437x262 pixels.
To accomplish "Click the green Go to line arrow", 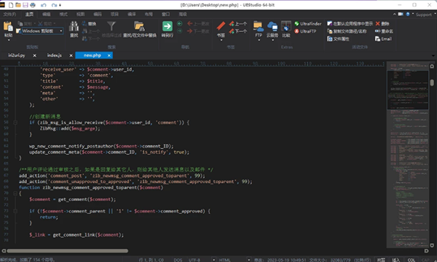I will [168, 26].
